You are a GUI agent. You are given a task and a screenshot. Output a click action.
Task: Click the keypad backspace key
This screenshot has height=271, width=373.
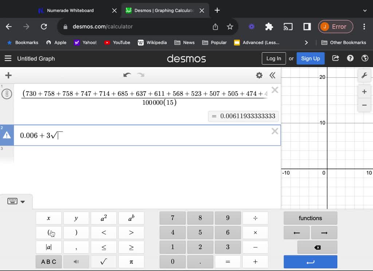coord(317,247)
